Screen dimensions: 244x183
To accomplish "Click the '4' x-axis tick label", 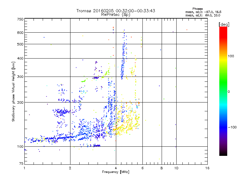I will [116, 168].
